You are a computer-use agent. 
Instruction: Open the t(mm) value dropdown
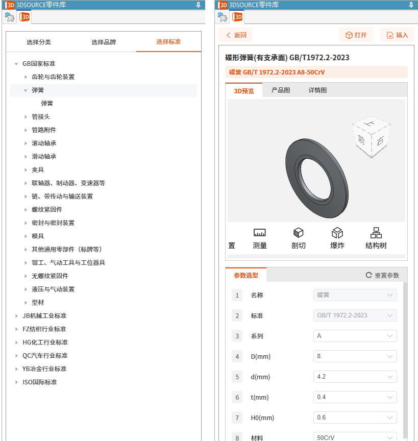(x=355, y=397)
